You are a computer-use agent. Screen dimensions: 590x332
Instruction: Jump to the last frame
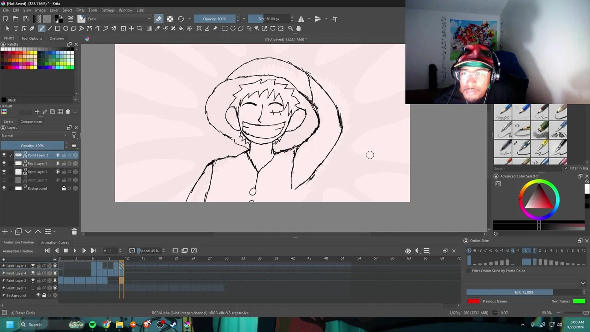point(93,251)
